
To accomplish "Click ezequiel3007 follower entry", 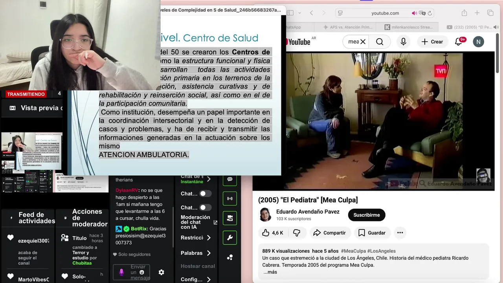I will [33, 241].
